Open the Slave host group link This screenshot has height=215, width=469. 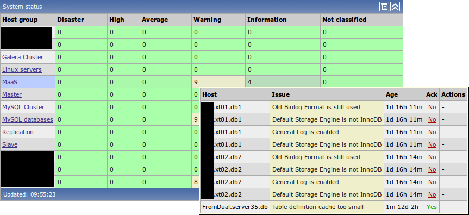pos(10,145)
